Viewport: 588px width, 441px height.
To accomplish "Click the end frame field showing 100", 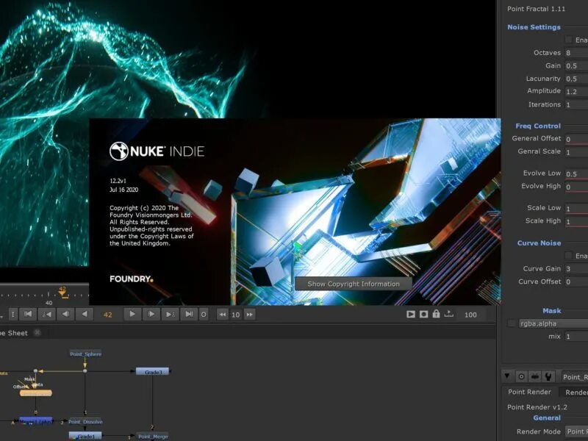I will point(470,315).
